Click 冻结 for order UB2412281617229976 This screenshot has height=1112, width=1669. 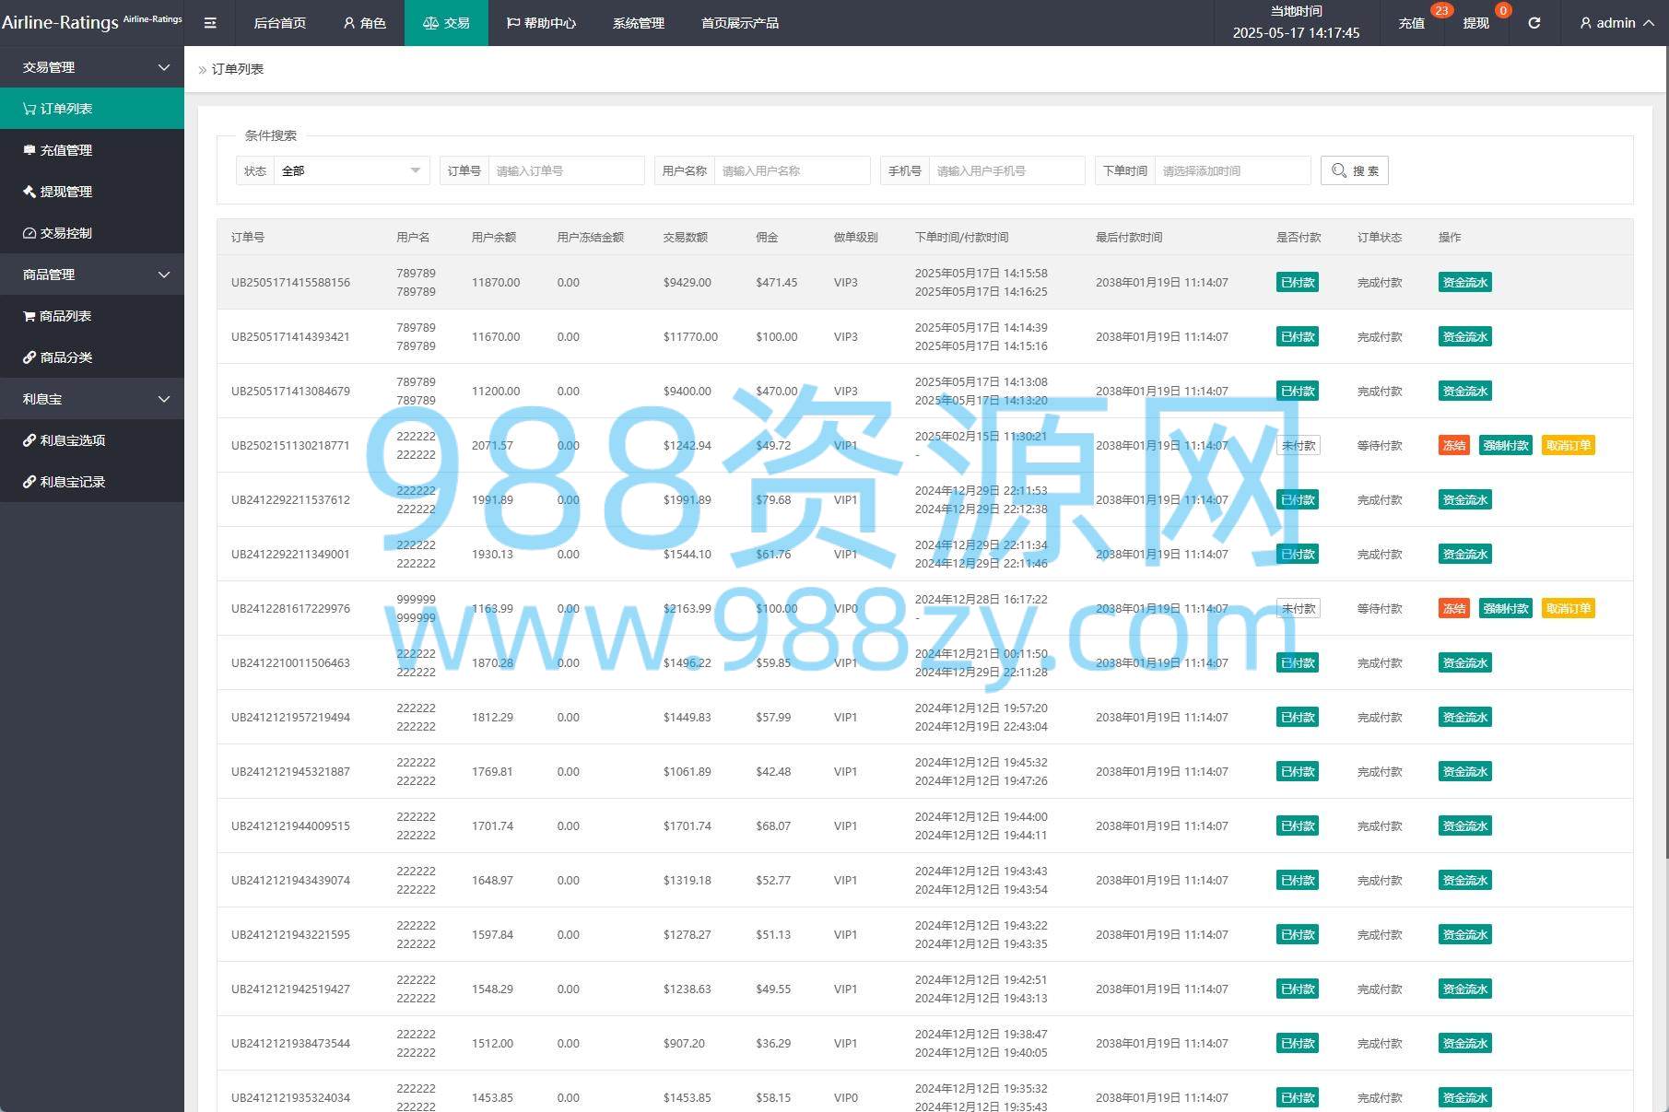pos(1453,609)
